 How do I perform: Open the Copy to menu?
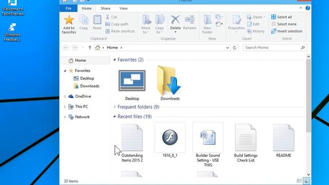coord(159,24)
